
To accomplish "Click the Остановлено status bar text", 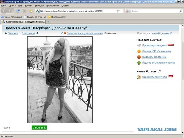I will point(7,136).
